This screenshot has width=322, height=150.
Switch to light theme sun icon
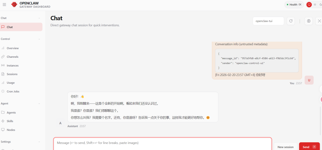click(x=315, y=4)
